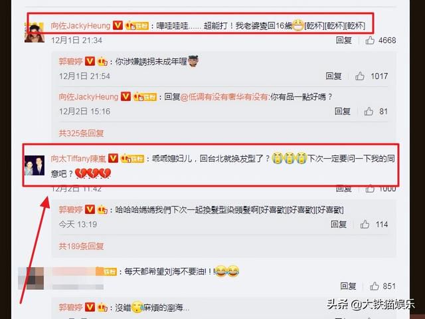Expand the 共325条回复 replies thread
The image size is (425, 319).
coord(81,133)
